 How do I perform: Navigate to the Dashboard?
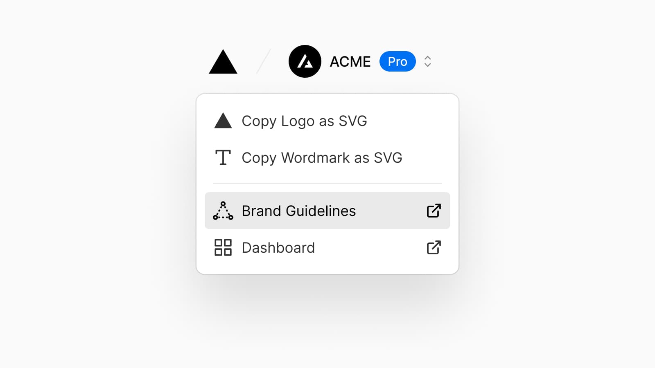(x=278, y=247)
